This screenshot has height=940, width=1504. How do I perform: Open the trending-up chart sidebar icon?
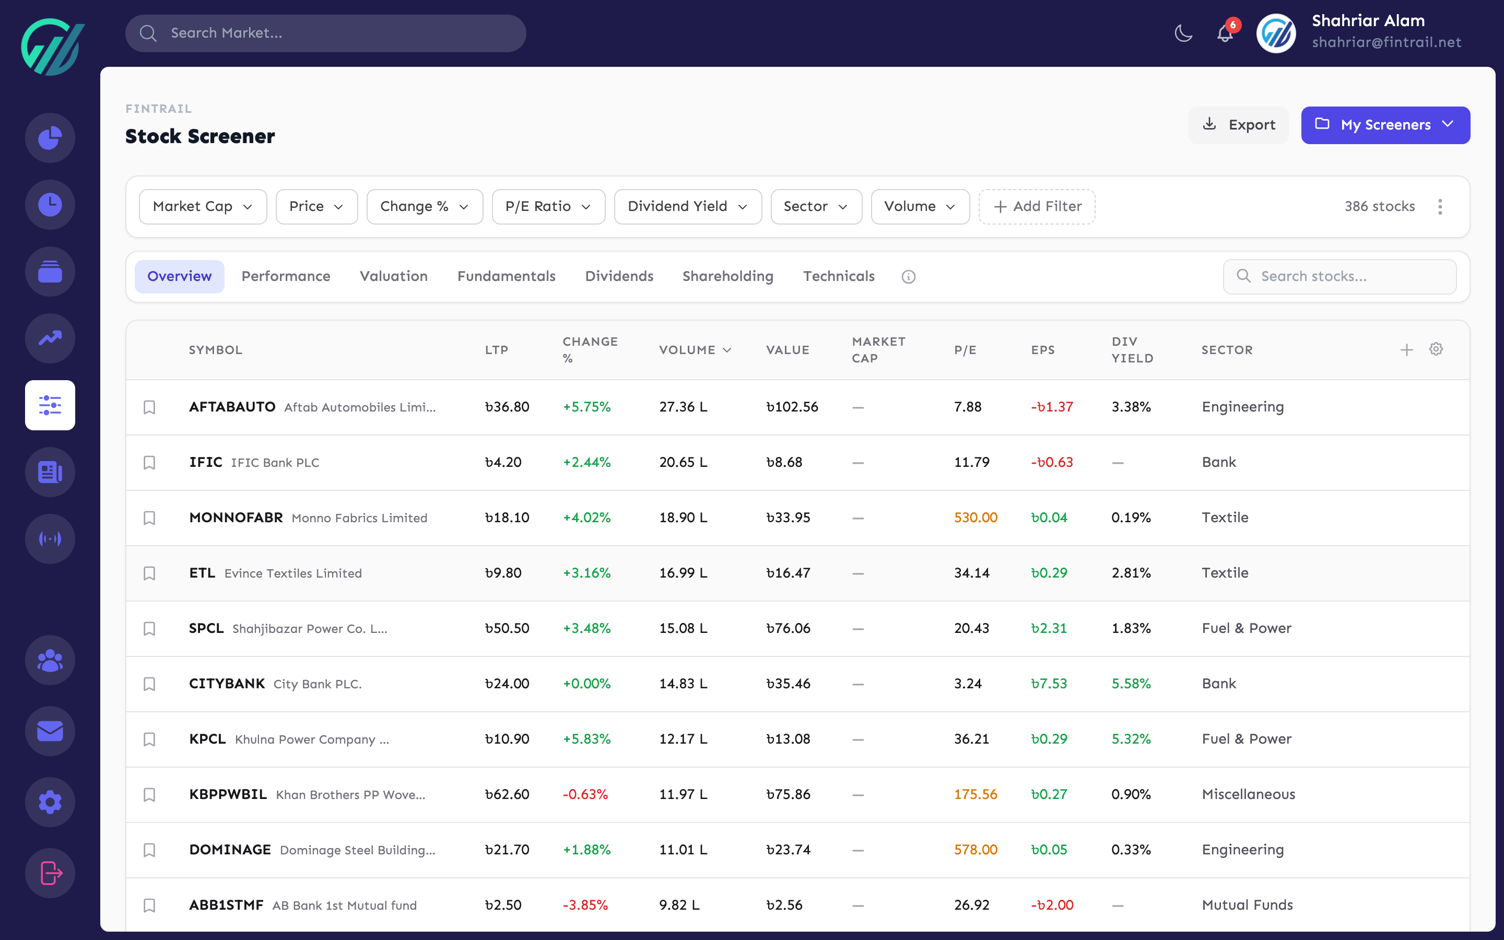click(50, 338)
